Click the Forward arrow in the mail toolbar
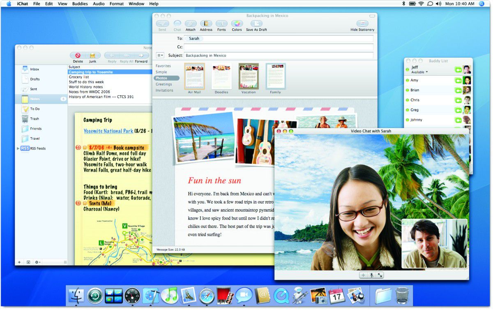493x310 pixels. (141, 55)
